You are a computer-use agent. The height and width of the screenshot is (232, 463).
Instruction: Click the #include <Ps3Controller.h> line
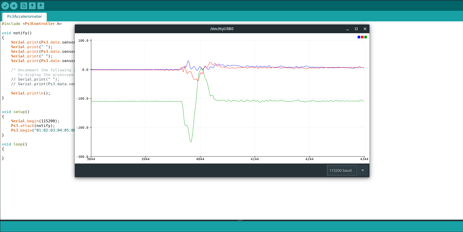32,24
